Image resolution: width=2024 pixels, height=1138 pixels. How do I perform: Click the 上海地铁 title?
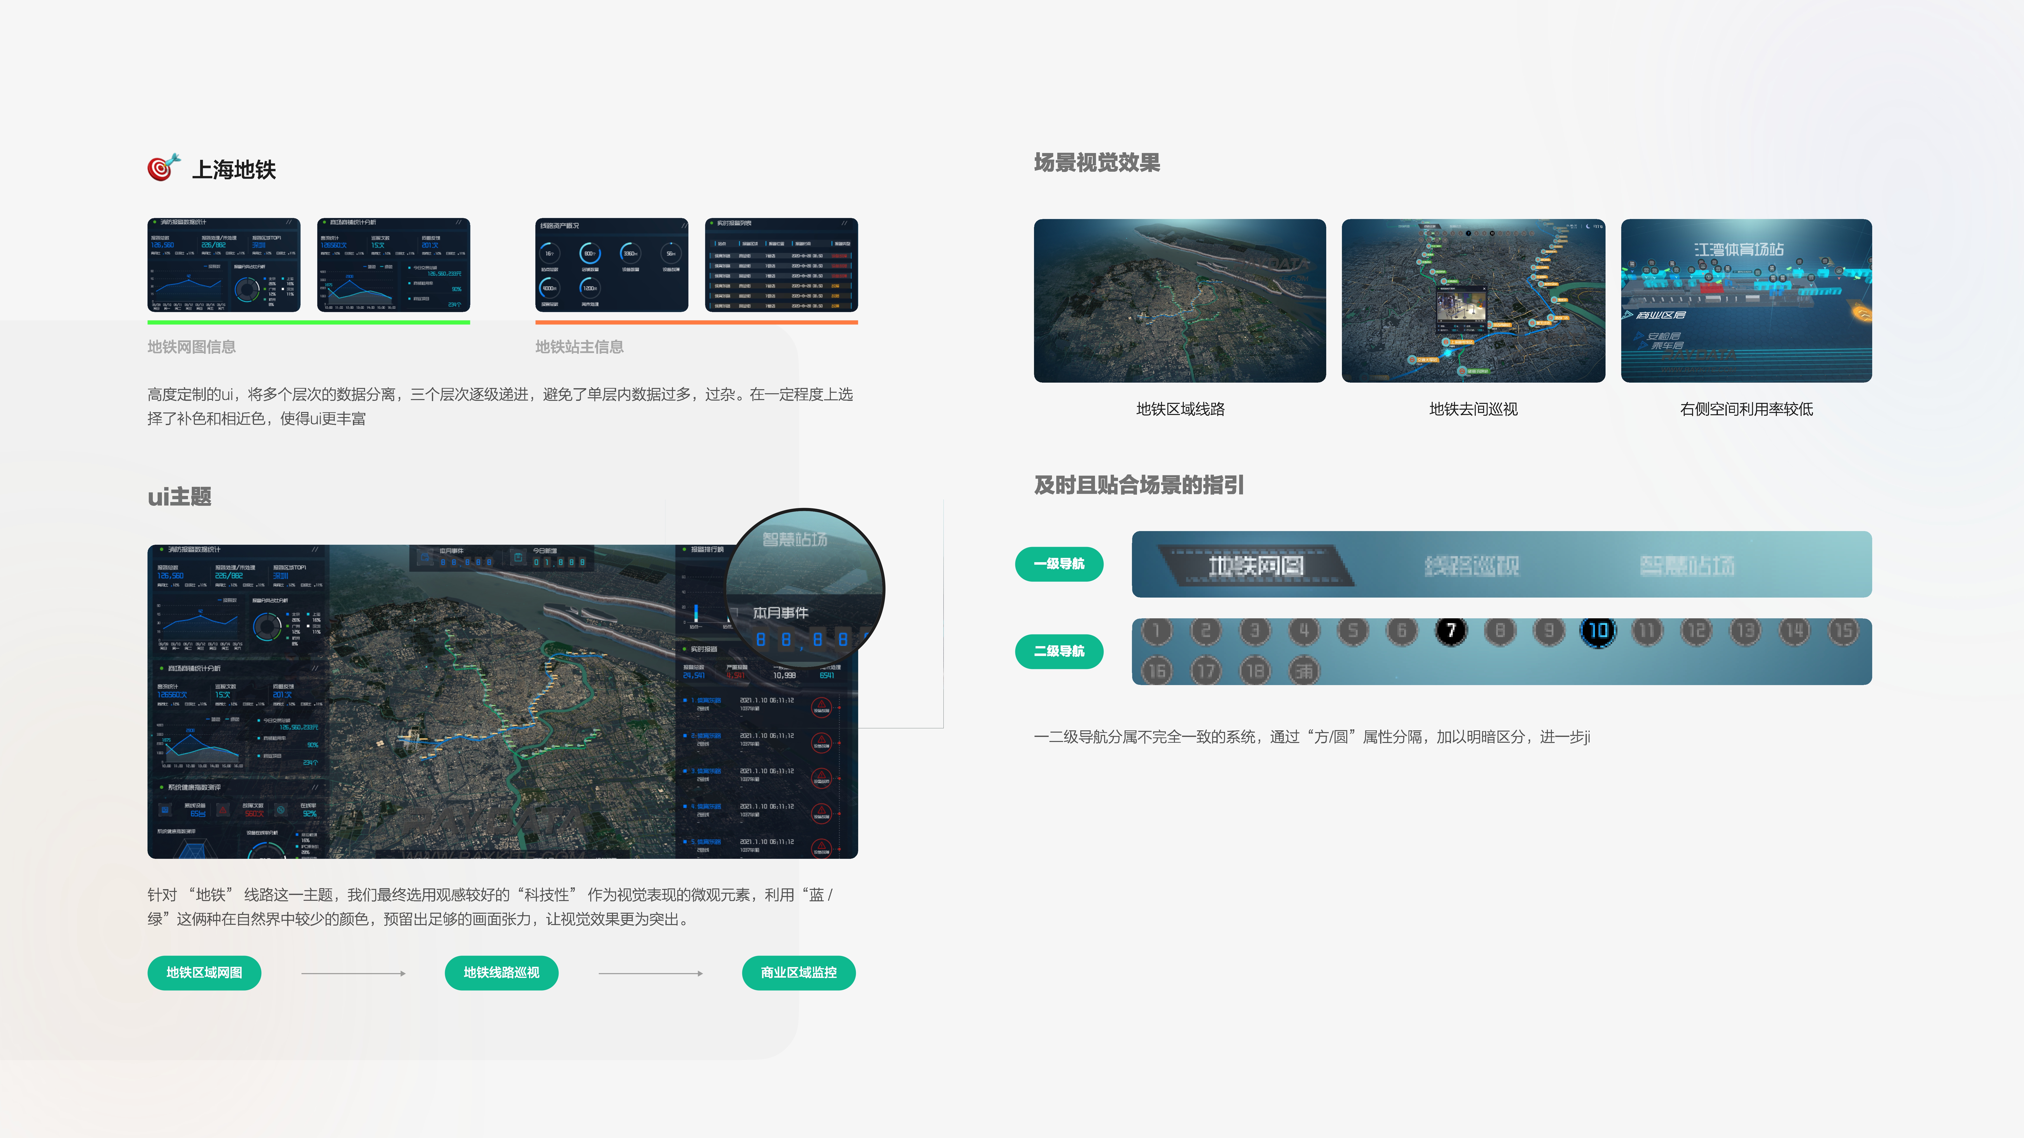(x=234, y=170)
